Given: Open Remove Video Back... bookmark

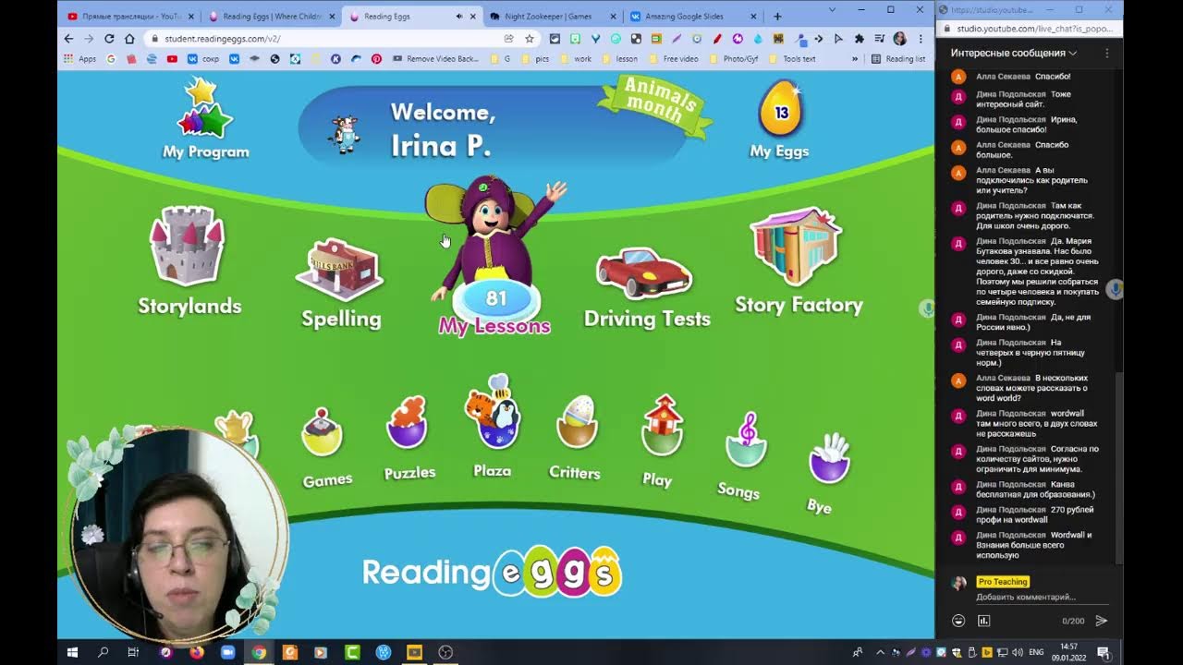Looking at the screenshot, I should [x=435, y=58].
